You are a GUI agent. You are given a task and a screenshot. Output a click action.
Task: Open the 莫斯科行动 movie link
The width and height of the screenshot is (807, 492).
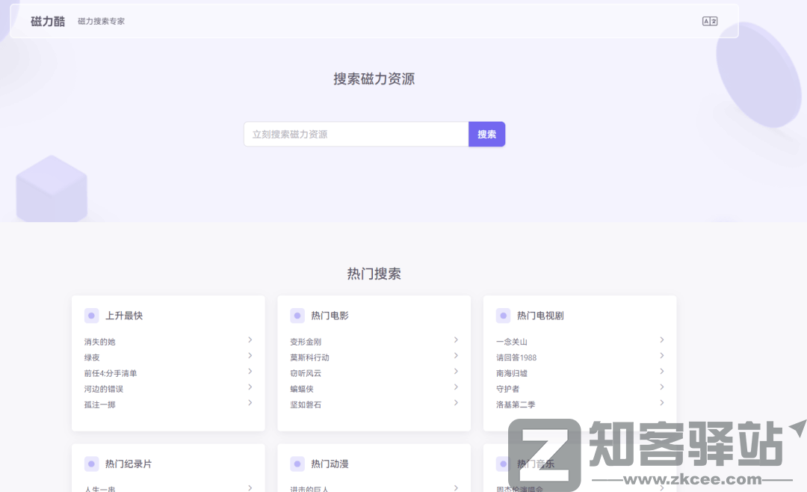311,357
